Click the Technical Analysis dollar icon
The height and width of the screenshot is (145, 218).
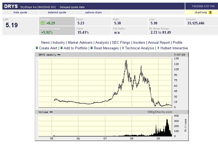coord(123,48)
